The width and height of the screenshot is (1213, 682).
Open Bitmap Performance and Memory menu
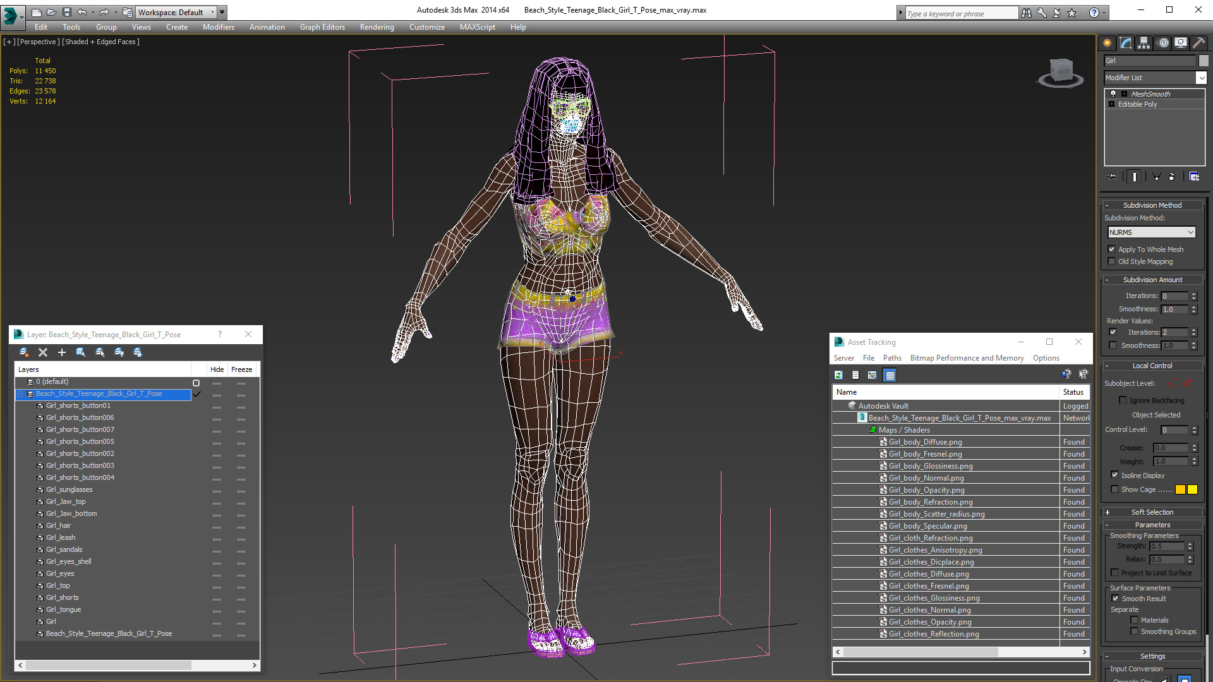click(x=967, y=358)
